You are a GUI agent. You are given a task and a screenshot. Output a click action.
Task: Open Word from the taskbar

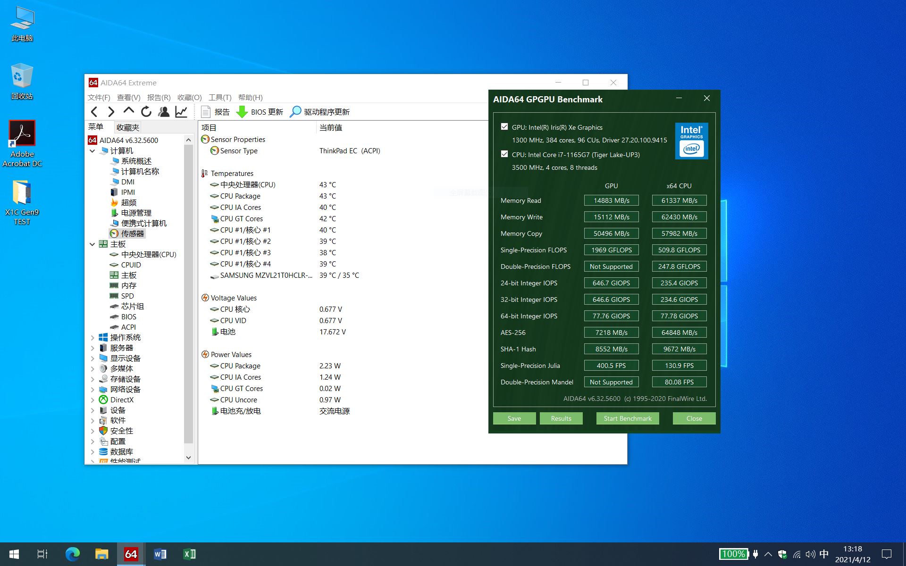point(160,554)
